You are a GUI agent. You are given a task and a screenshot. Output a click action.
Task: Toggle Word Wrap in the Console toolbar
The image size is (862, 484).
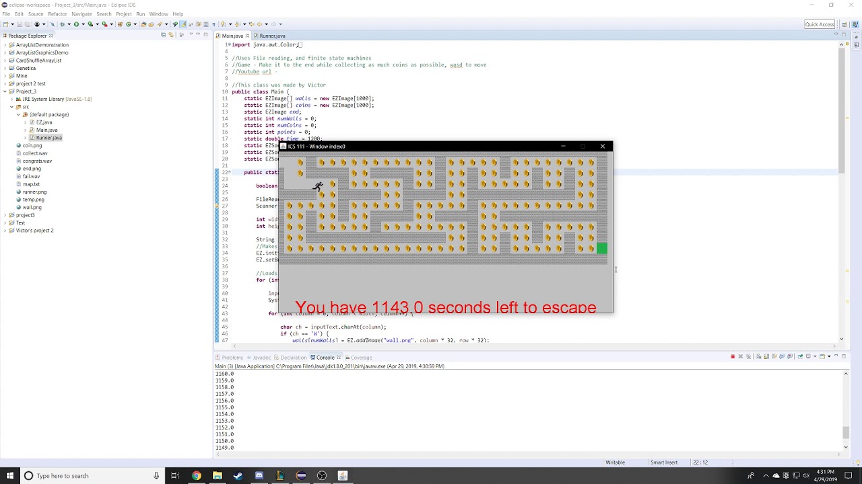tap(774, 357)
